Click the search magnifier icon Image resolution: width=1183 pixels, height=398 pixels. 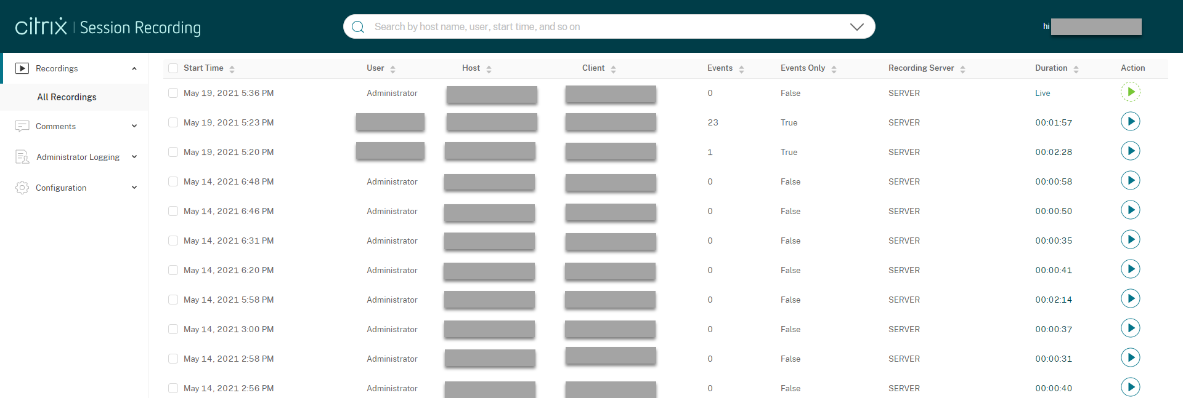(x=358, y=27)
